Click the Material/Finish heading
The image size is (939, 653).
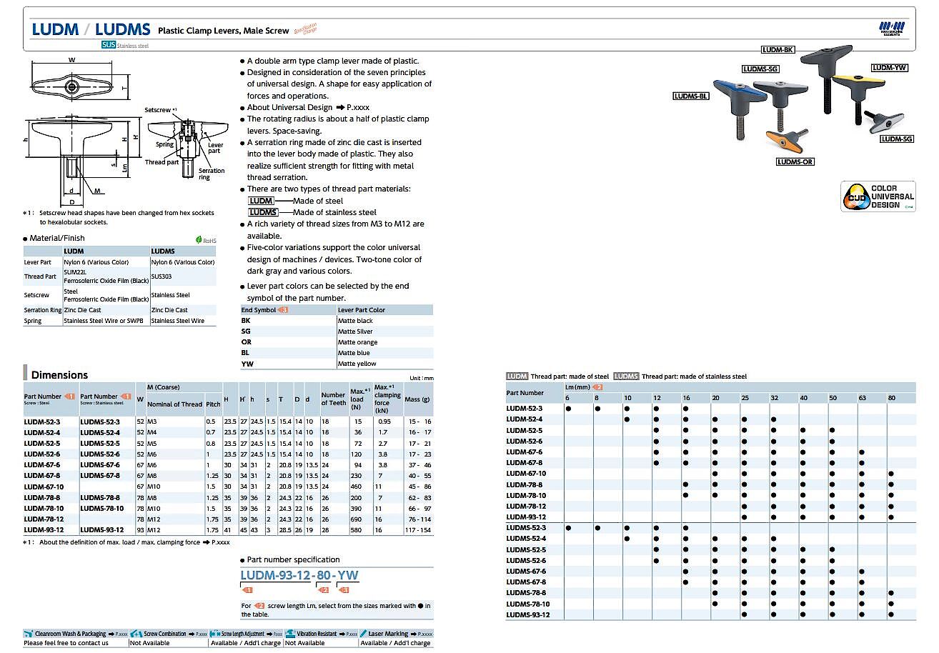pos(57,238)
